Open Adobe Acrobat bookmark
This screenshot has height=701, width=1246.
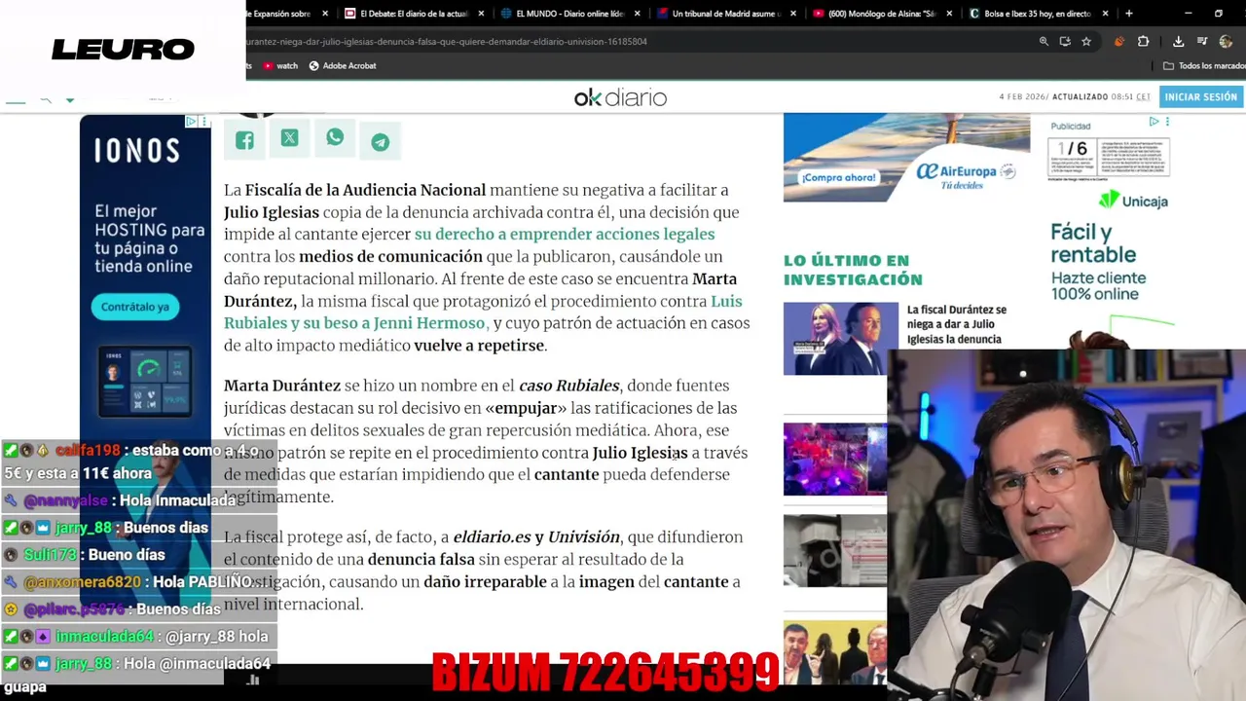(x=343, y=65)
